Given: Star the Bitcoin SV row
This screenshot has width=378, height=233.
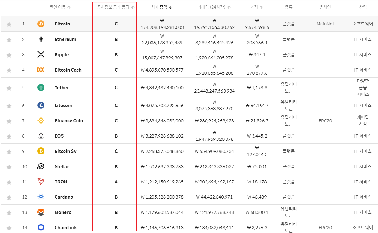Looking at the screenshot, I should [9, 152].
